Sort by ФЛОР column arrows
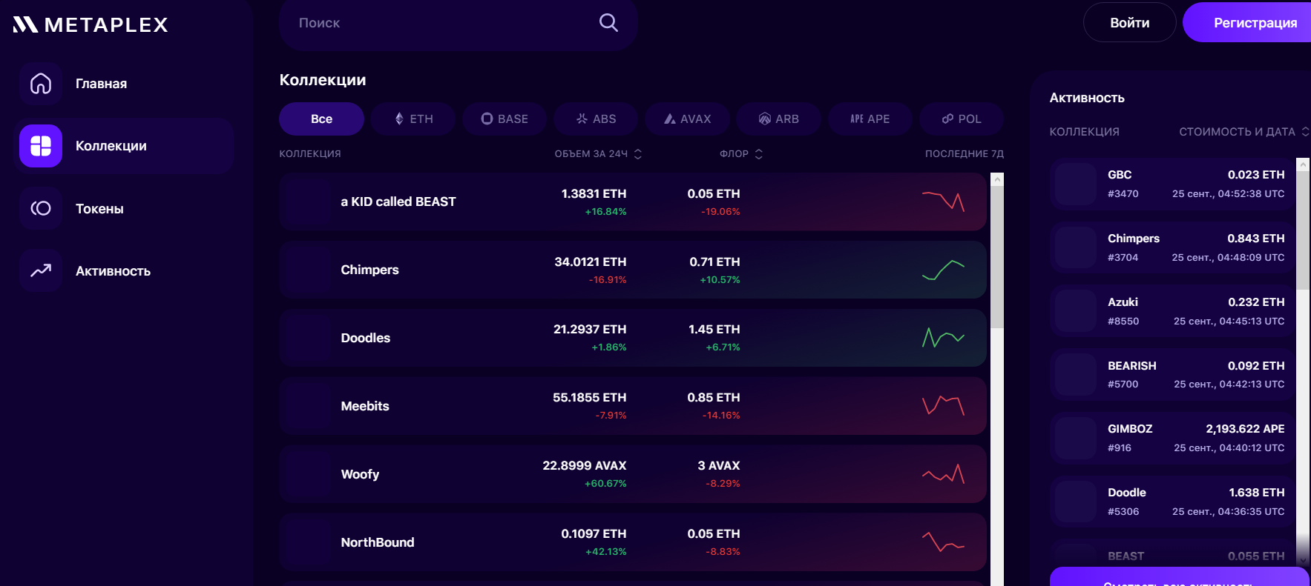Screen dimensions: 1311x586 point(758,154)
